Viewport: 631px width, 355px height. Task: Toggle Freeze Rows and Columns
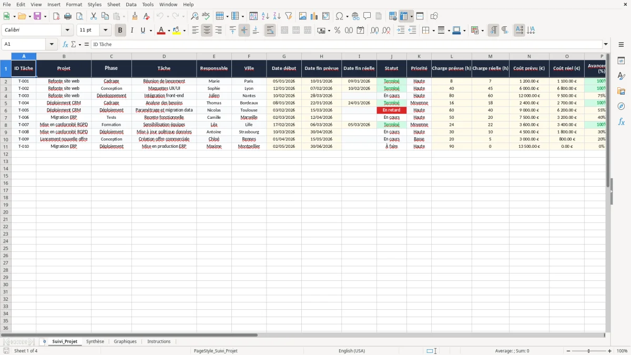coord(404,16)
